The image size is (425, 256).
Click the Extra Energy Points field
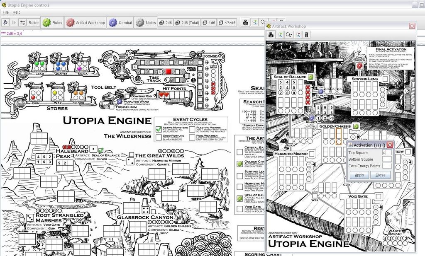386,166
